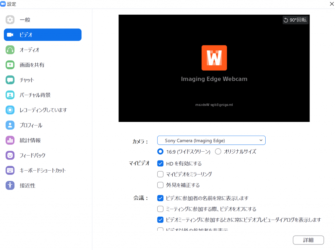335x250 pixels.
Task: Click the Profile person icon
Action: [x=10, y=125]
